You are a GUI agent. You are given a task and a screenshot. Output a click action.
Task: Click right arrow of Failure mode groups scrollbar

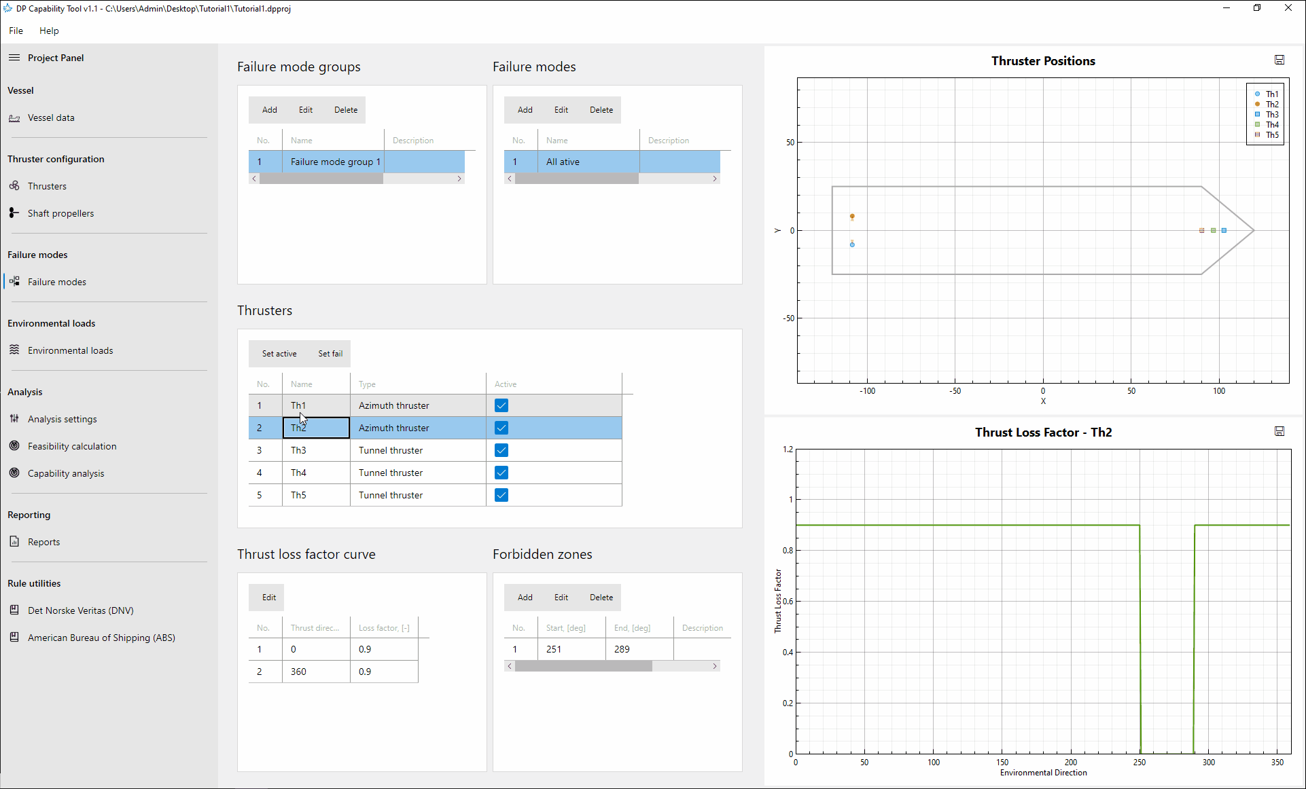(459, 179)
